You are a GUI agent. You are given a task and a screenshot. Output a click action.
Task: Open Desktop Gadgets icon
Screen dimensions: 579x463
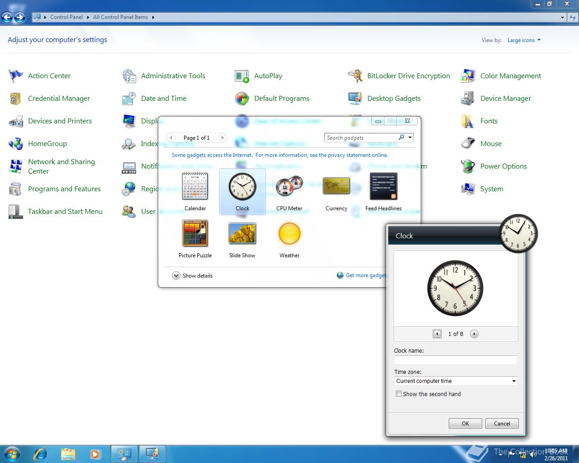click(355, 99)
